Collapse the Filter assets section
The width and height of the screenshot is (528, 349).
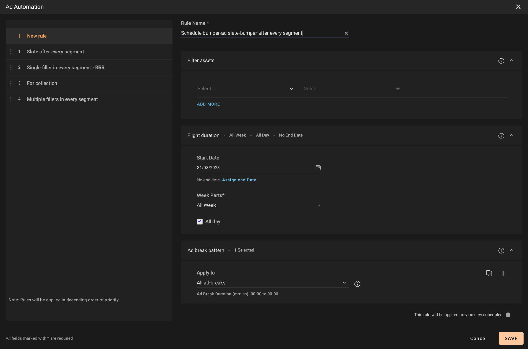pyautogui.click(x=511, y=60)
